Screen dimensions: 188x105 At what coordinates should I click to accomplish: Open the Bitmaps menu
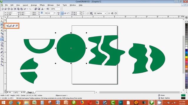click(51, 5)
